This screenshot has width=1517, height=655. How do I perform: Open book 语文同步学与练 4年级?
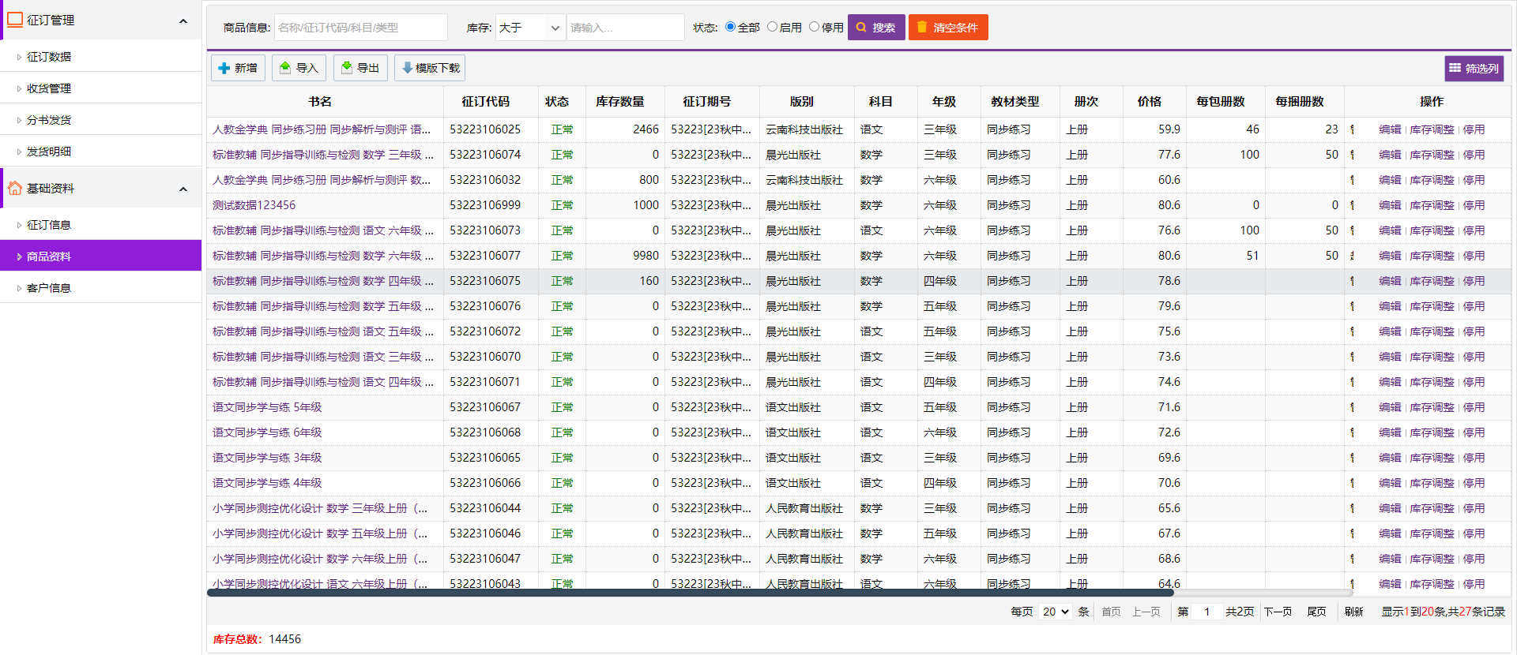267,483
